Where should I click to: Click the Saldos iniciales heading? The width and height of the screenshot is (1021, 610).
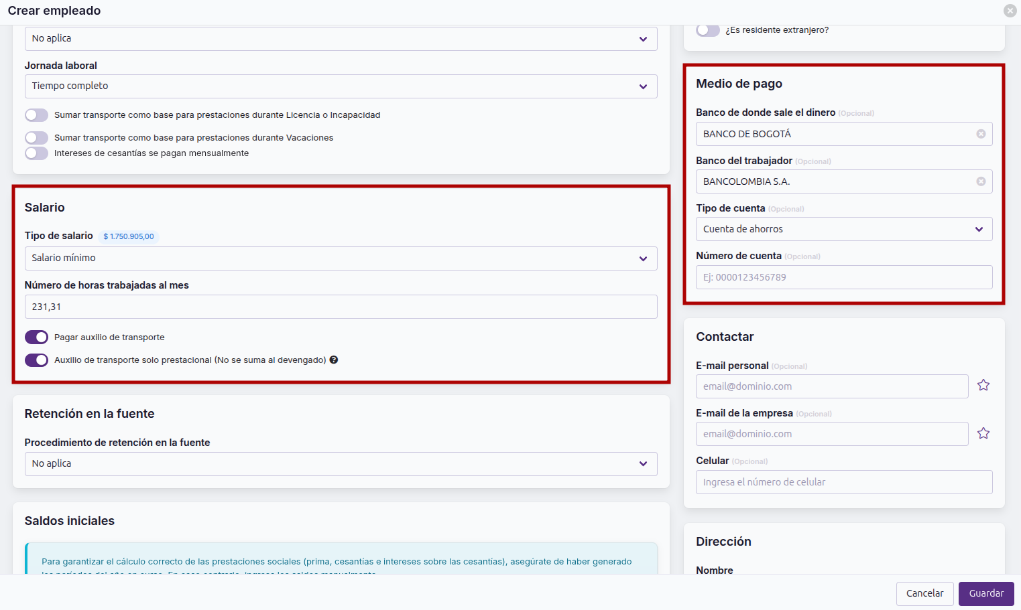pyautogui.click(x=70, y=521)
